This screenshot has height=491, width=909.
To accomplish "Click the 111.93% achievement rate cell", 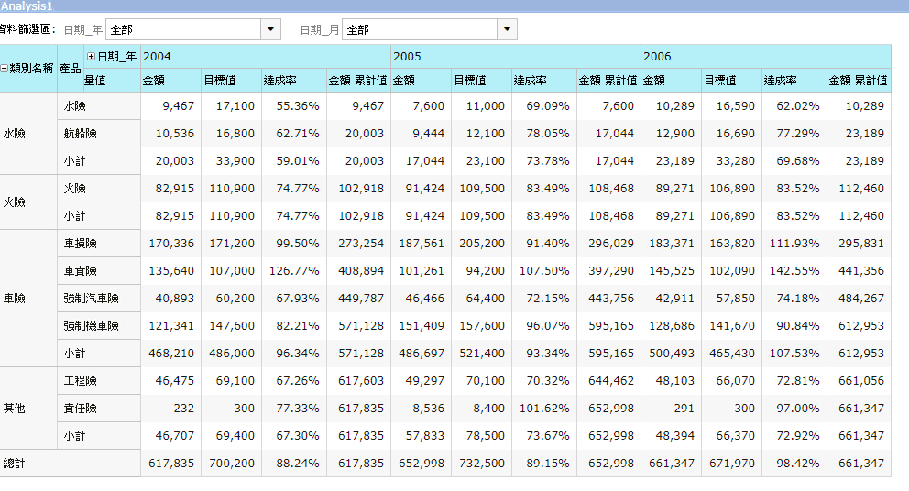I will (794, 244).
